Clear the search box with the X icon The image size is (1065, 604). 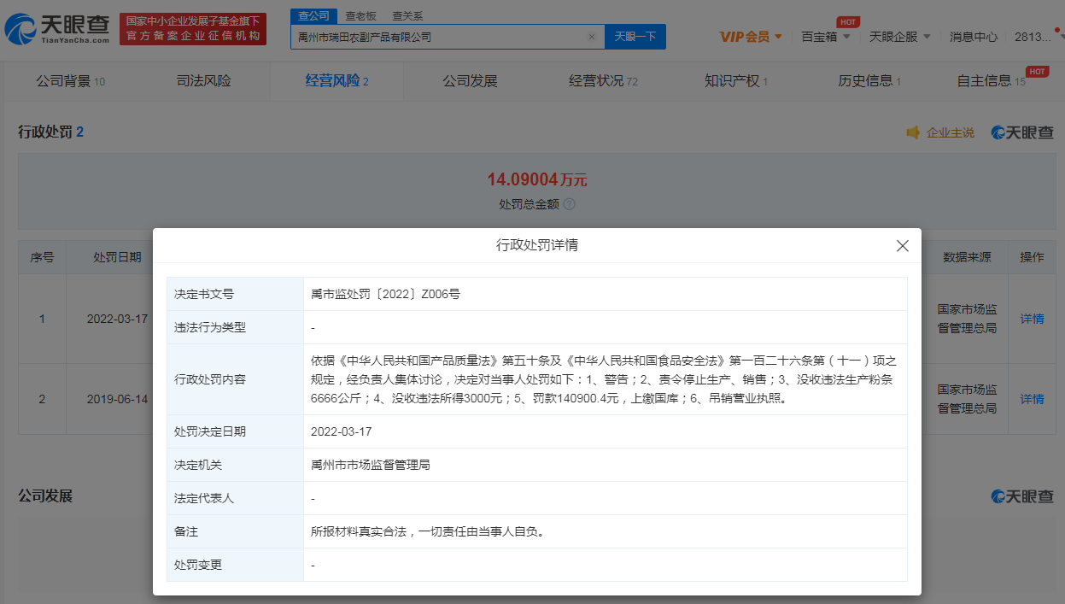(x=591, y=37)
